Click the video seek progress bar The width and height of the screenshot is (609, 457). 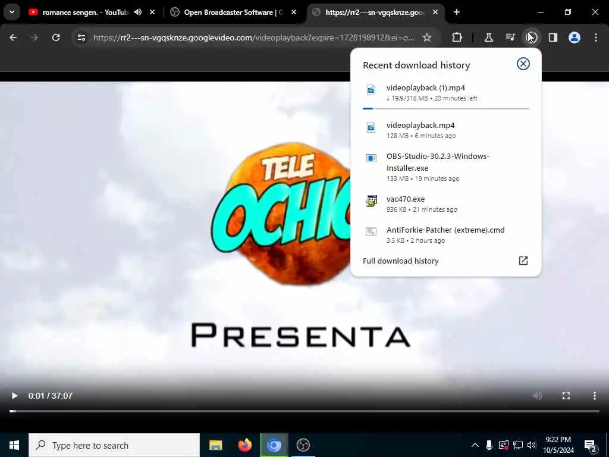(304, 411)
